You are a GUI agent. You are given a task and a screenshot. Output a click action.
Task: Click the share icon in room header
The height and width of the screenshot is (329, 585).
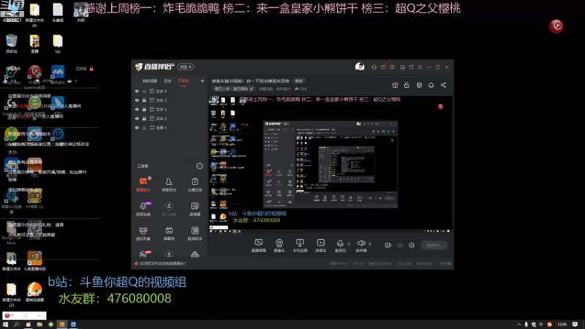coord(443,85)
